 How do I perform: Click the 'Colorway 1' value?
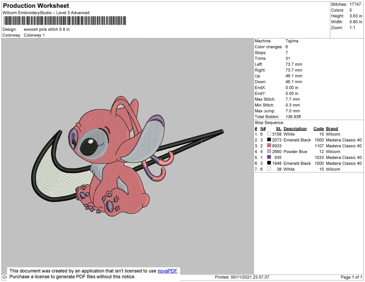click(34, 35)
